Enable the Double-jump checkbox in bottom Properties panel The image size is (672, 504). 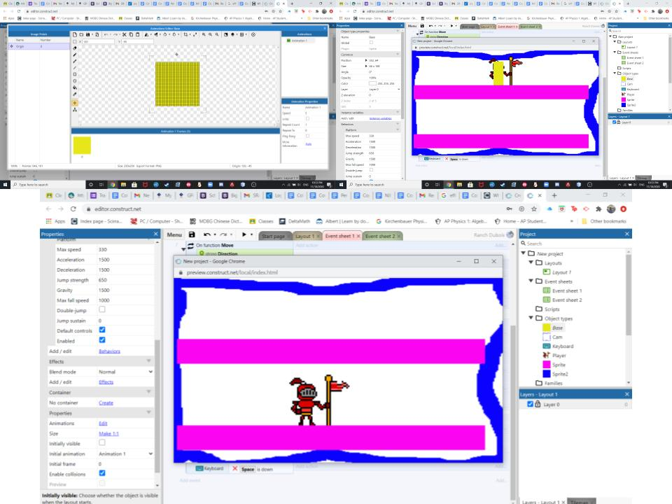click(x=102, y=309)
